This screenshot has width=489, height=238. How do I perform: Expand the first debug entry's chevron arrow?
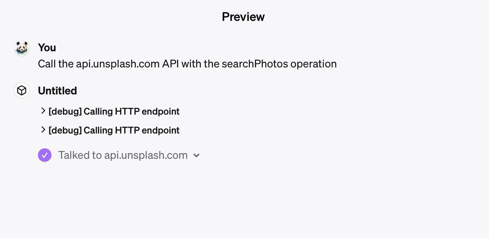[43, 111]
